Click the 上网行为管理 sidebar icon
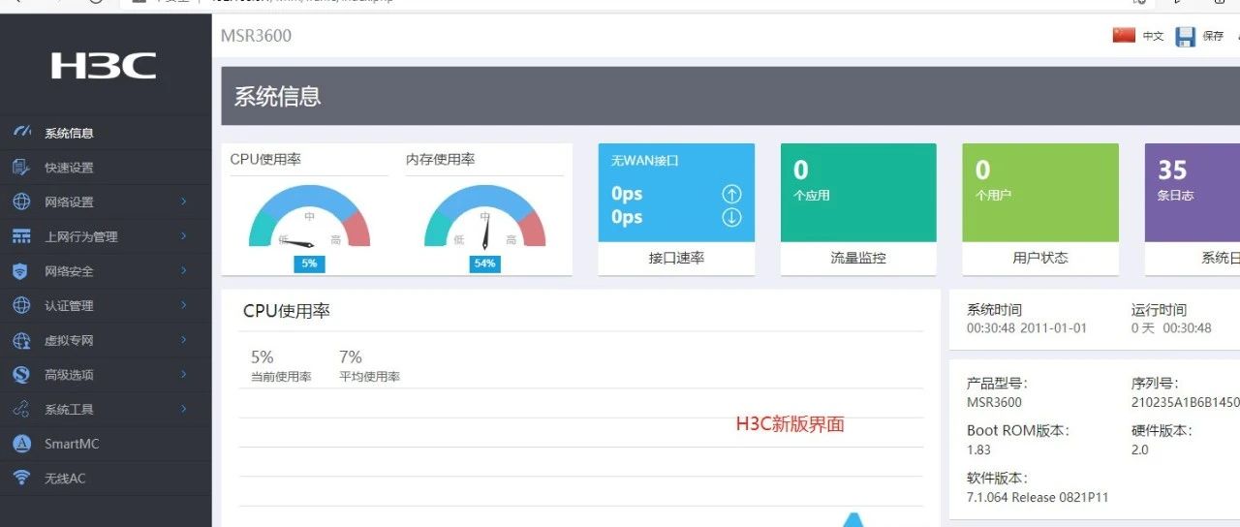This screenshot has height=527, width=1240. (x=21, y=236)
